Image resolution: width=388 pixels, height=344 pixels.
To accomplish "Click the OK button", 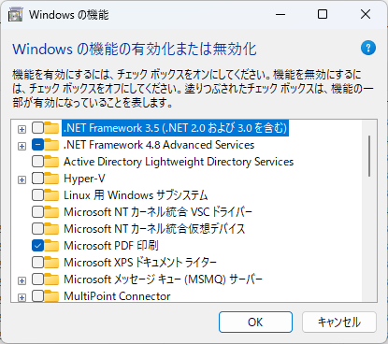I will (255, 322).
